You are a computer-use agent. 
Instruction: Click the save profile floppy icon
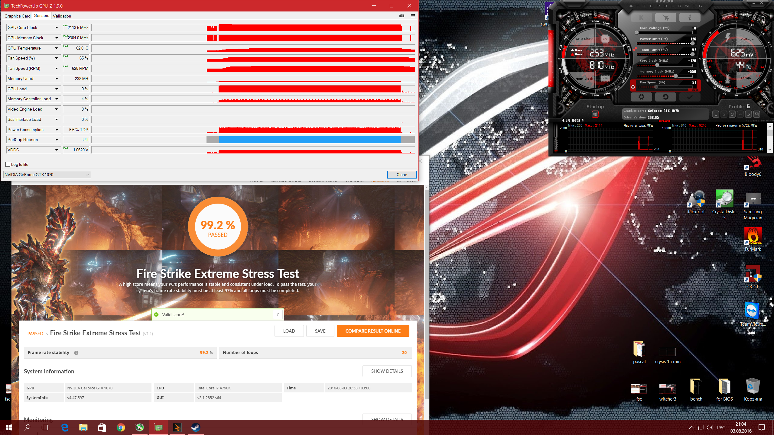756,114
